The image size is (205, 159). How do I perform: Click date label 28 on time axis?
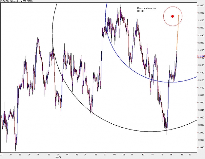[37, 155]
